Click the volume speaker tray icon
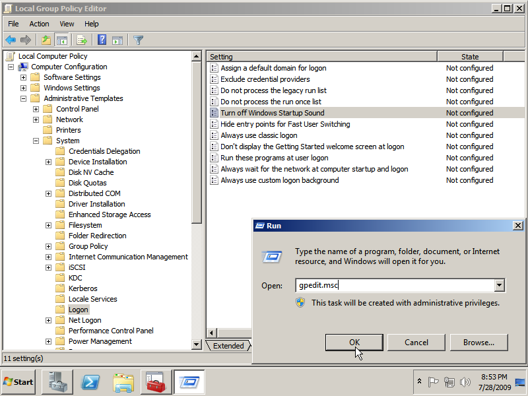The image size is (528, 396). pyautogui.click(x=465, y=382)
